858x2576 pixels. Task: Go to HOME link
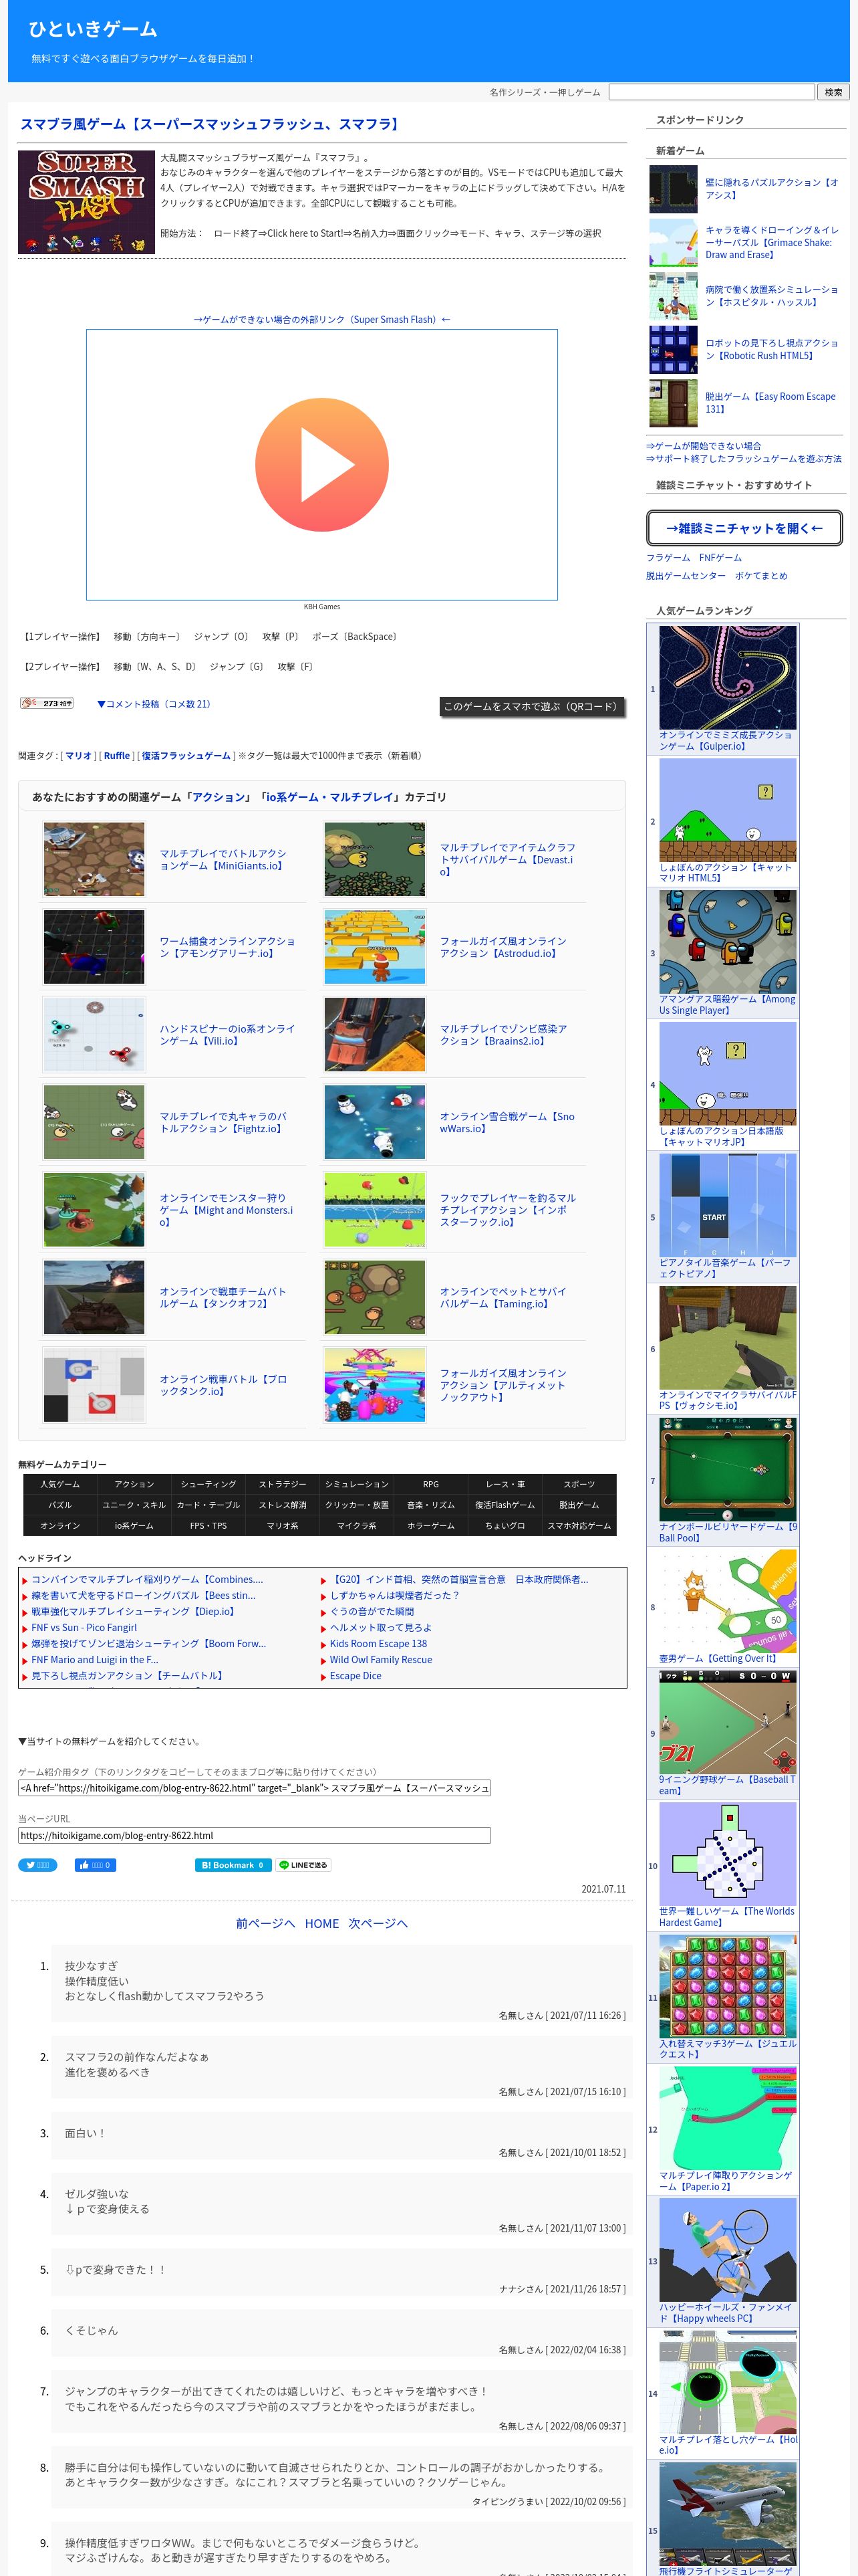(321, 1923)
